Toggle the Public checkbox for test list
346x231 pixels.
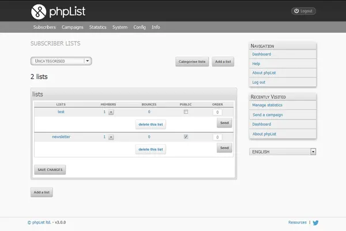click(186, 112)
